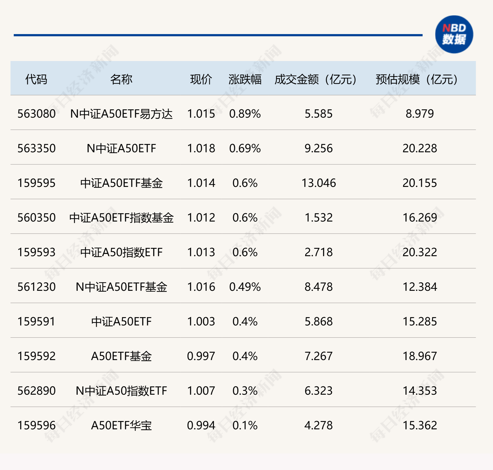
Task: Click the turnover value 5.868
Action: pyautogui.click(x=318, y=322)
